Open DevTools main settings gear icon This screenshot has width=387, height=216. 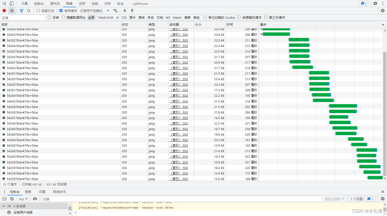pos(375,4)
